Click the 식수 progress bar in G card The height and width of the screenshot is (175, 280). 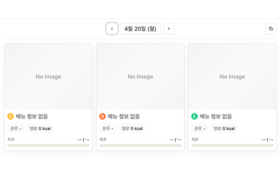click(x=49, y=146)
